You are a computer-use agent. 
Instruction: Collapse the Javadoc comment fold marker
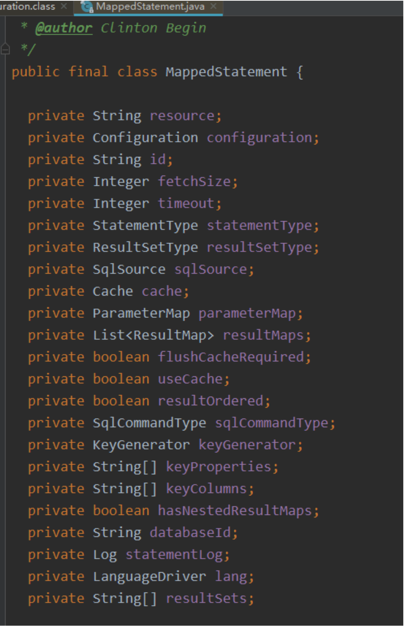click(x=5, y=49)
